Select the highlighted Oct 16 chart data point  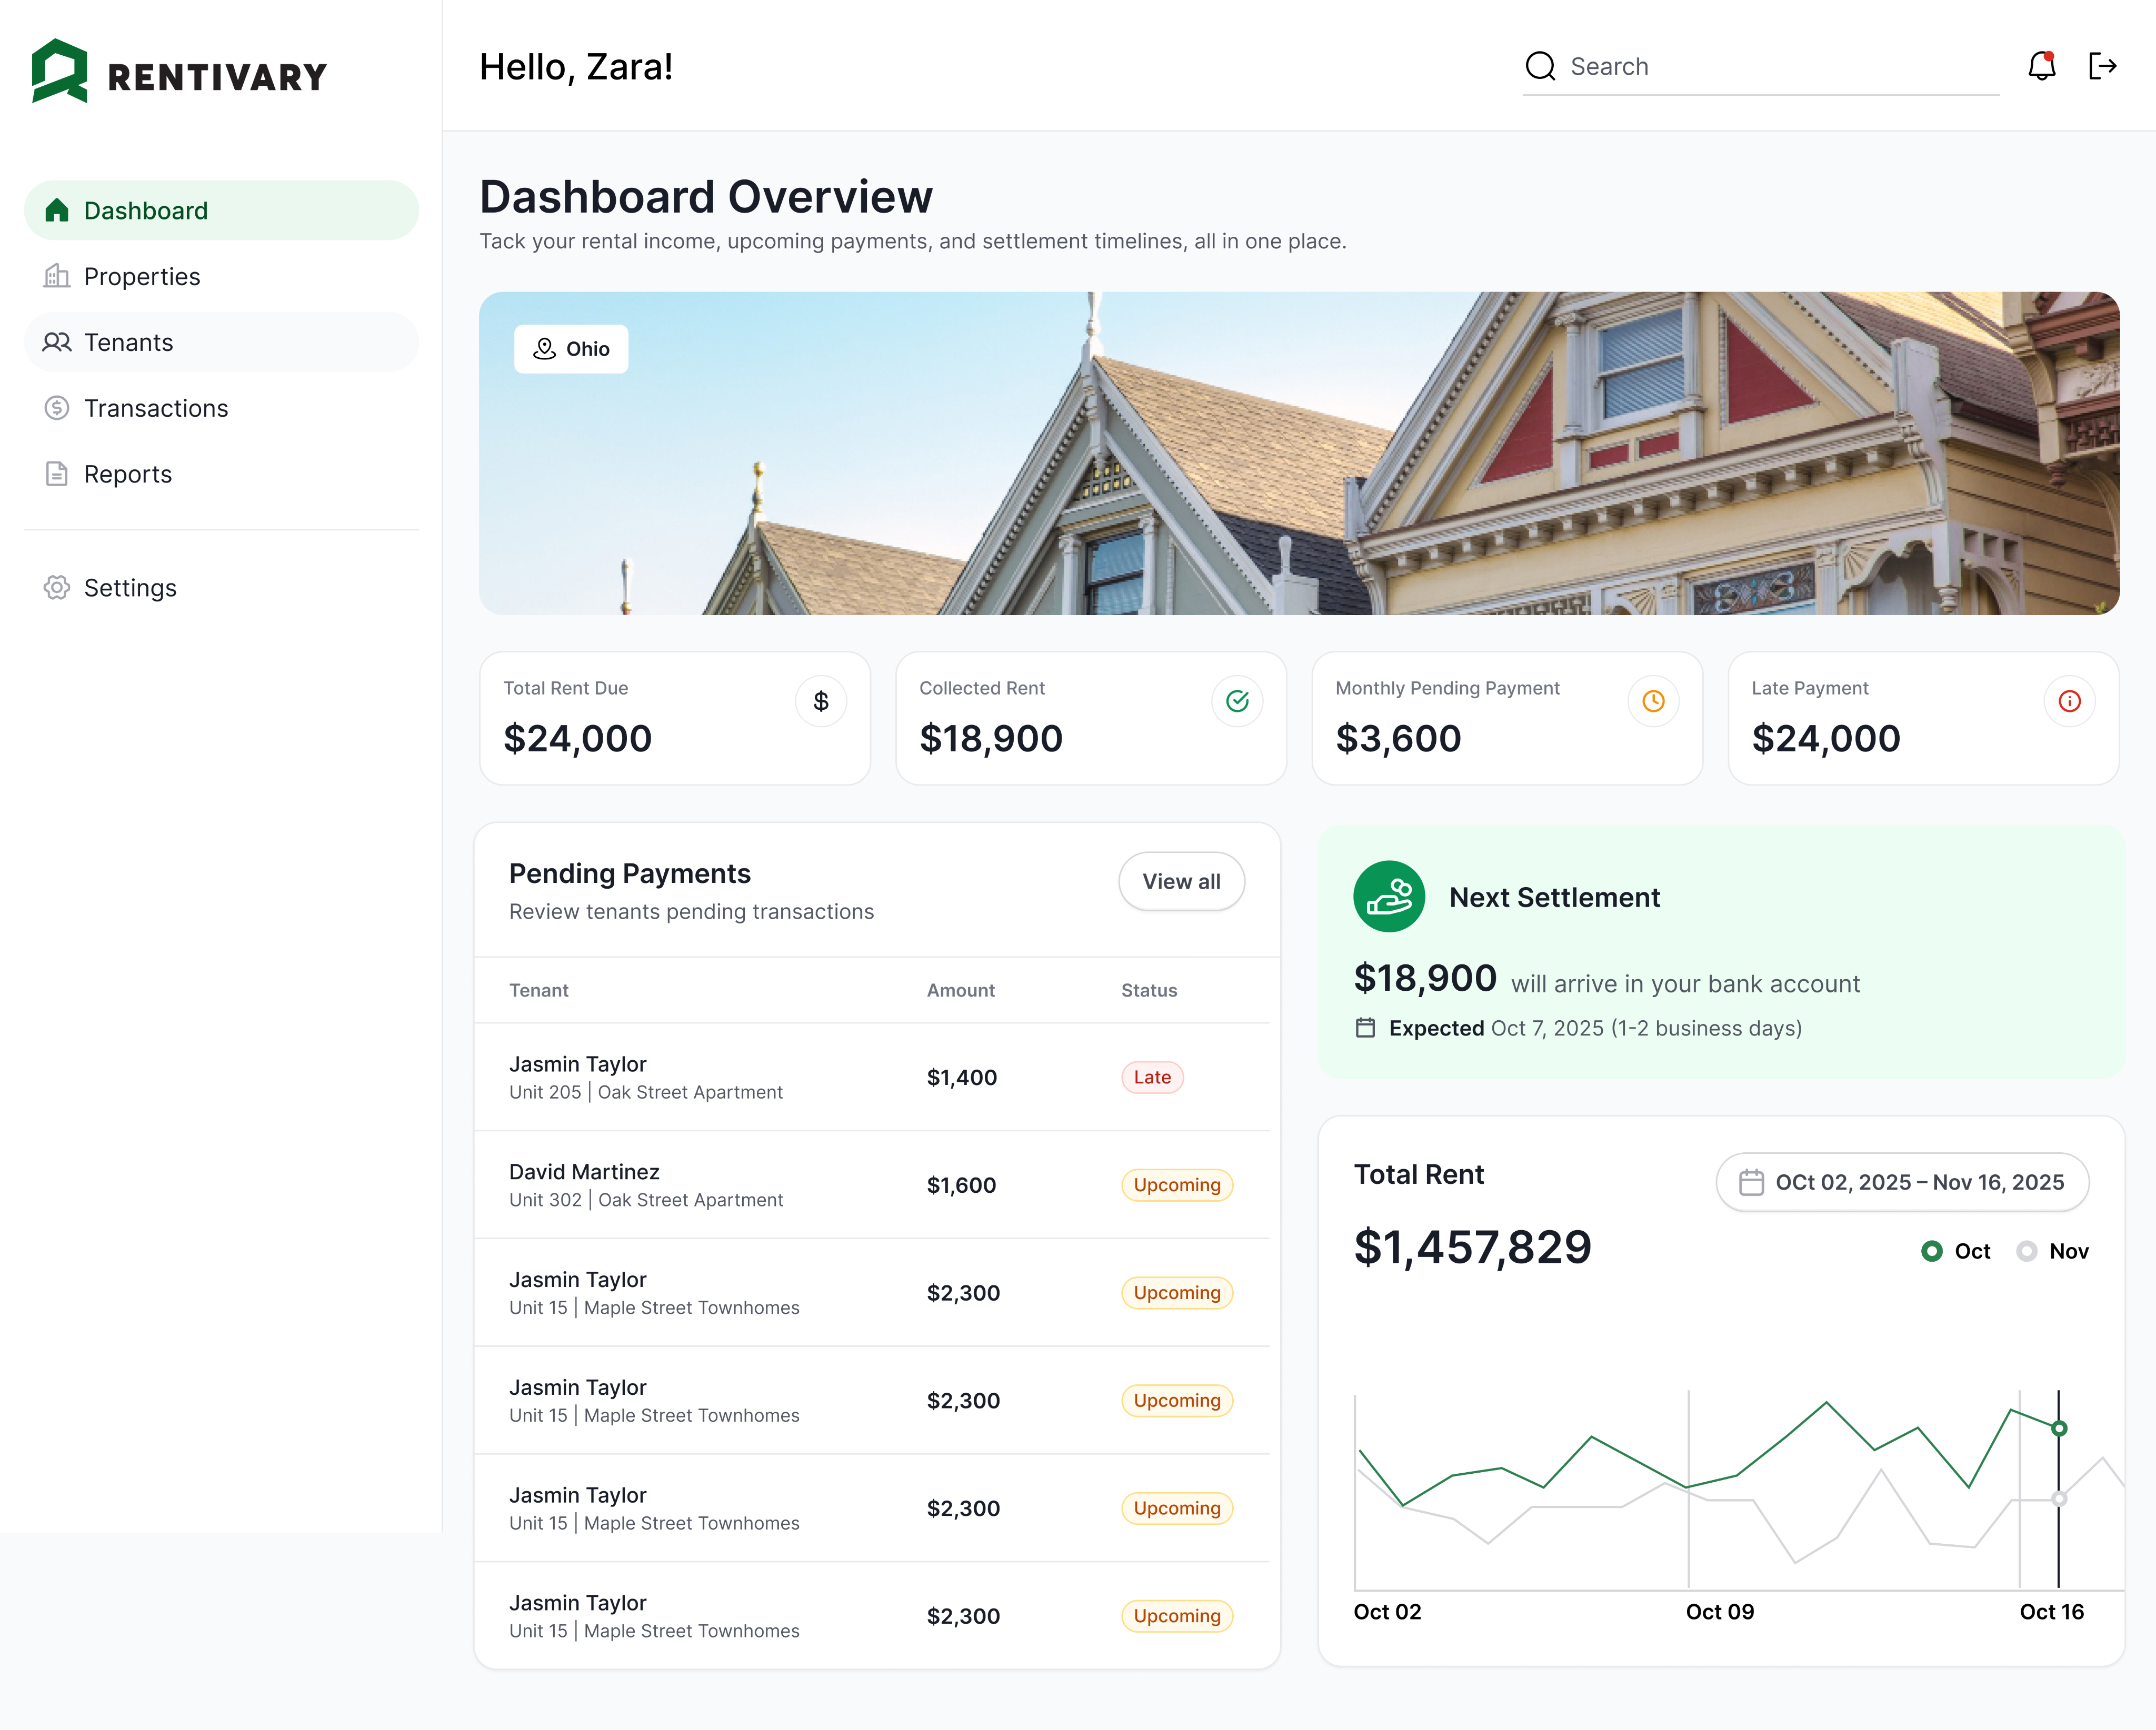click(2058, 1427)
